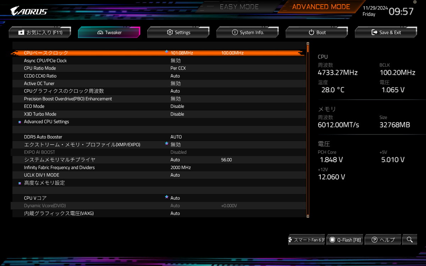Select the Dynamic Vcore(DVID) row
This screenshot has width=426, height=266.
[159, 206]
